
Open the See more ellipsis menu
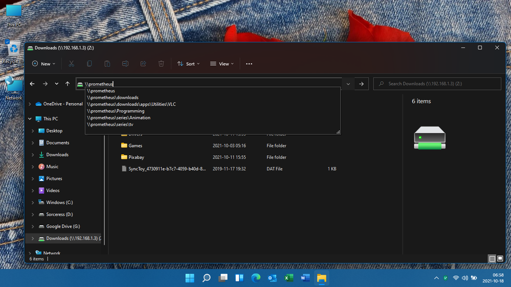pyautogui.click(x=249, y=64)
